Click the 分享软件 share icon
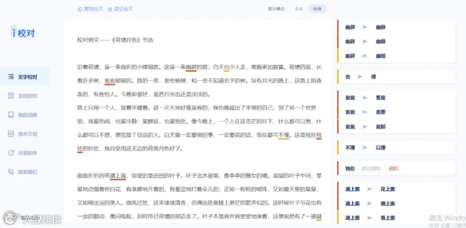Image resolution: width=466 pixels, height=228 pixels. 11,153
